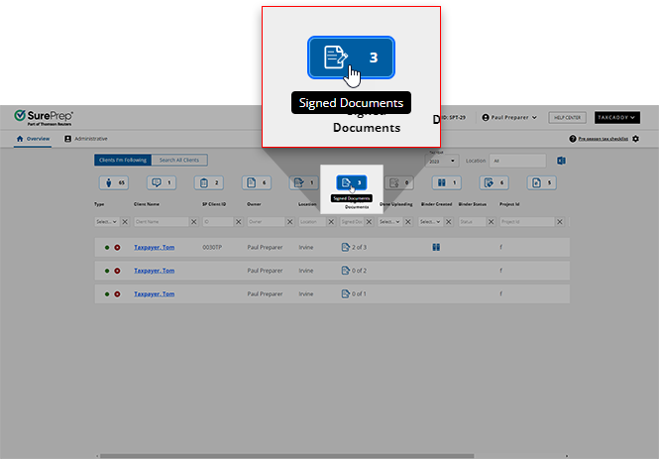
Task: Click the Binder Status filter field
Action: [x=472, y=222]
